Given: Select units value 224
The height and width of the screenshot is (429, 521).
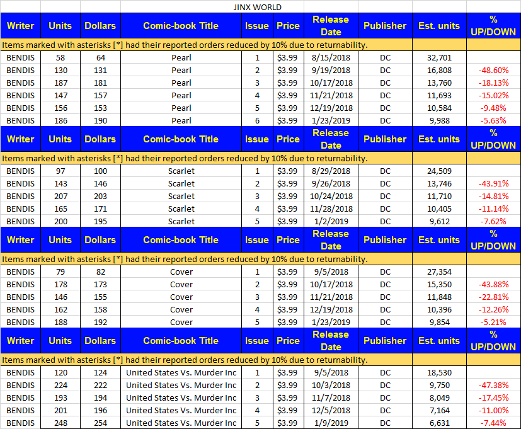Looking at the screenshot, I should (60, 385).
